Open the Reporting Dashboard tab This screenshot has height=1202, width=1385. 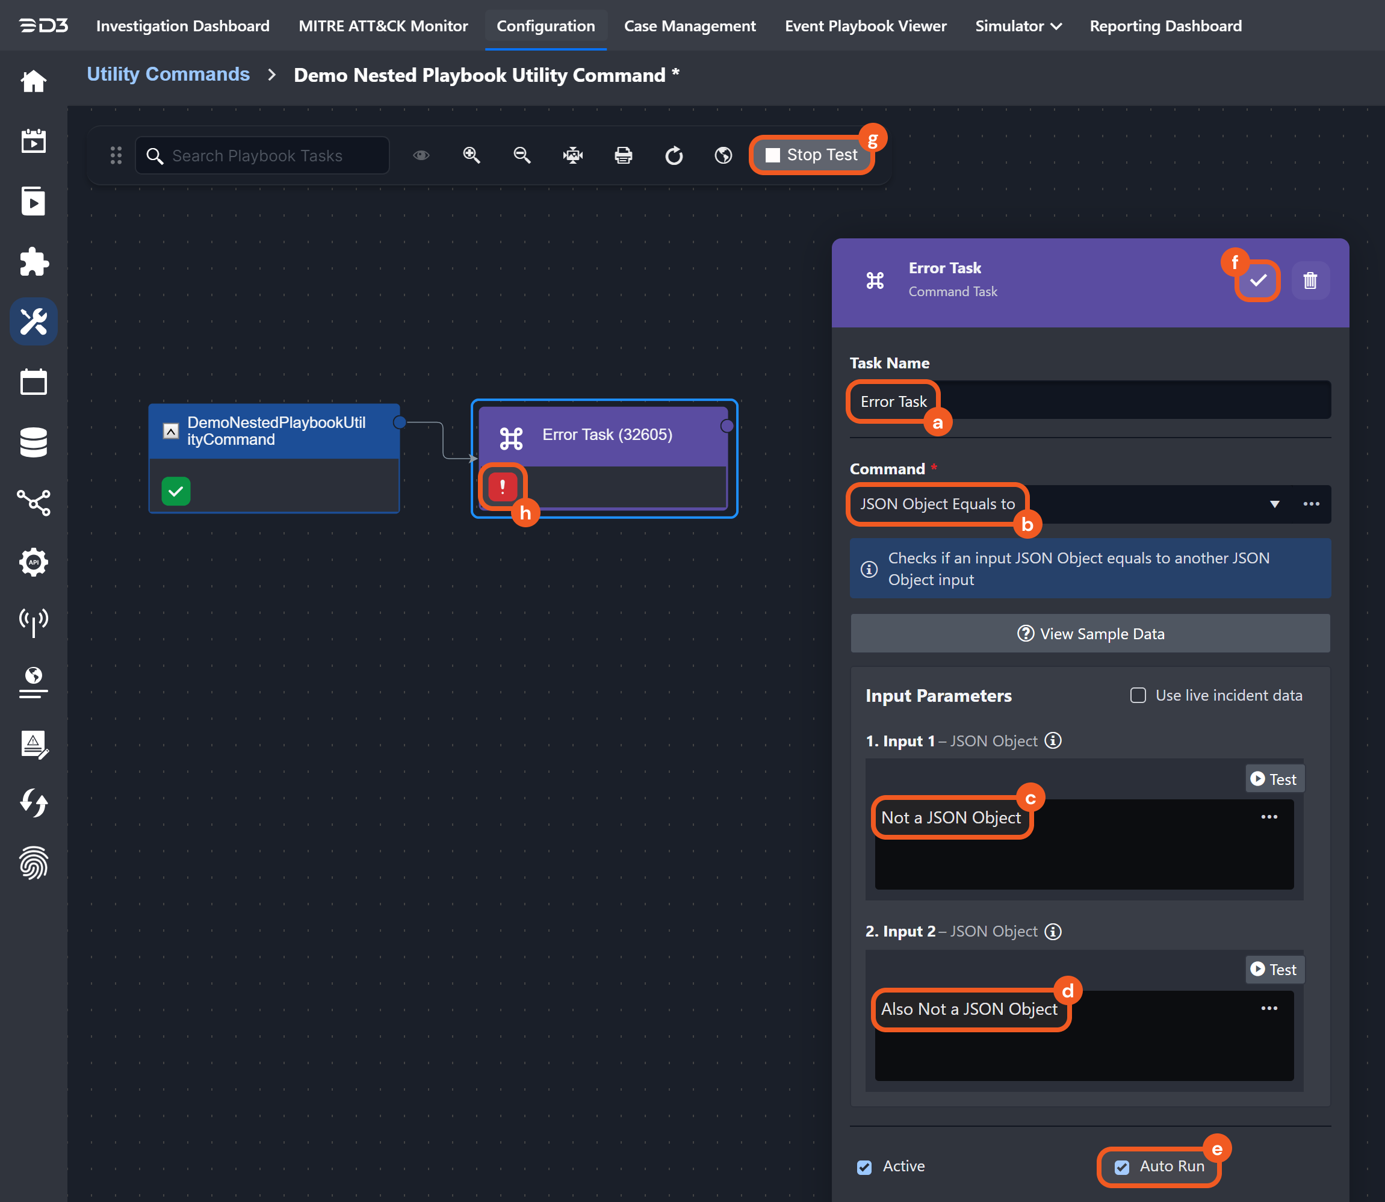(x=1165, y=26)
